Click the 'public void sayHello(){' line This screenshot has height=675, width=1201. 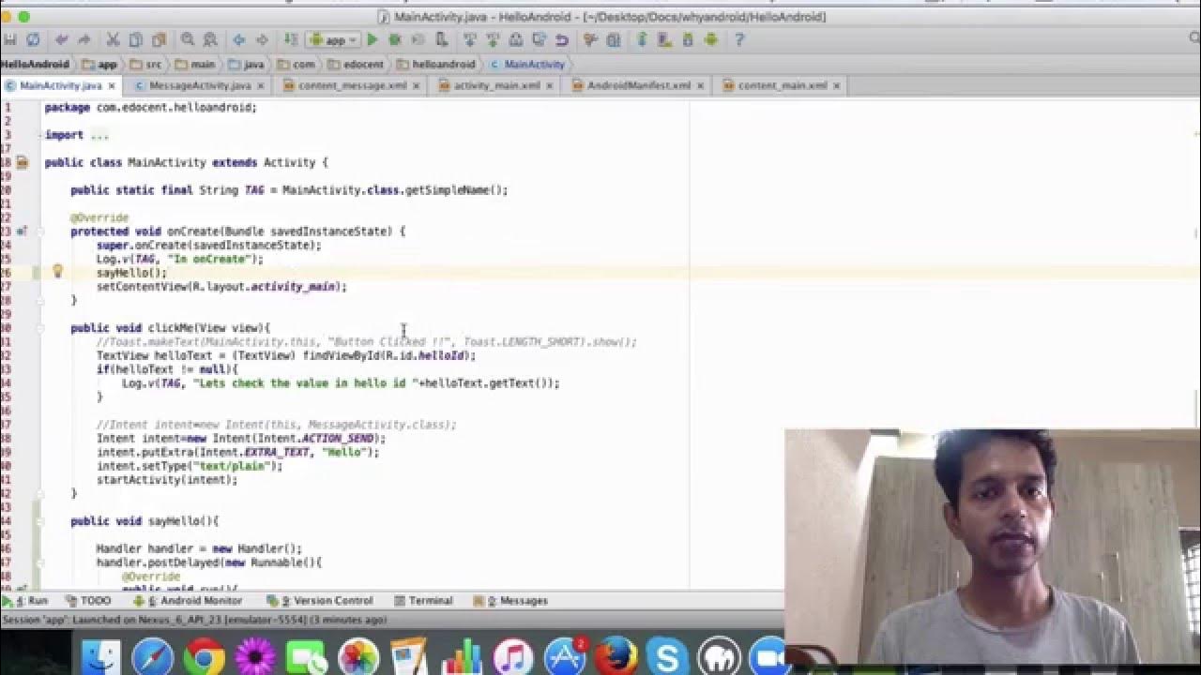click(144, 521)
